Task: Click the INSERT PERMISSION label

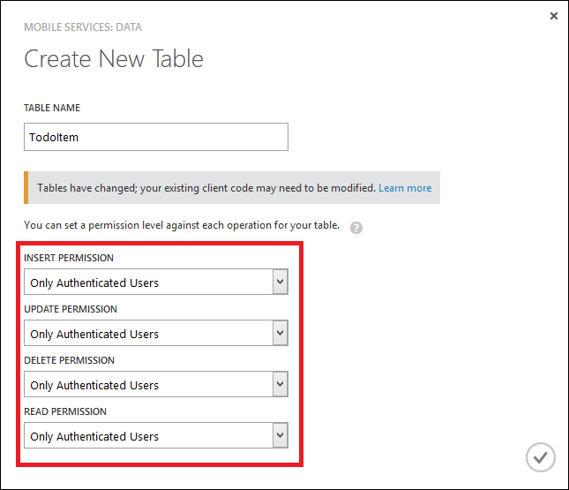Action: tap(69, 258)
